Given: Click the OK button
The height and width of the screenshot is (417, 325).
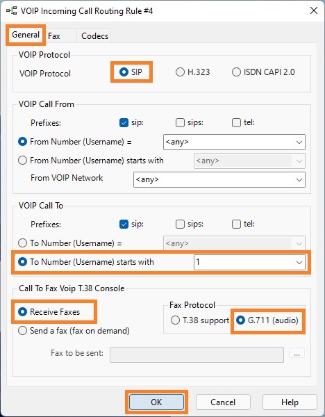Looking at the screenshot, I should coord(156,402).
